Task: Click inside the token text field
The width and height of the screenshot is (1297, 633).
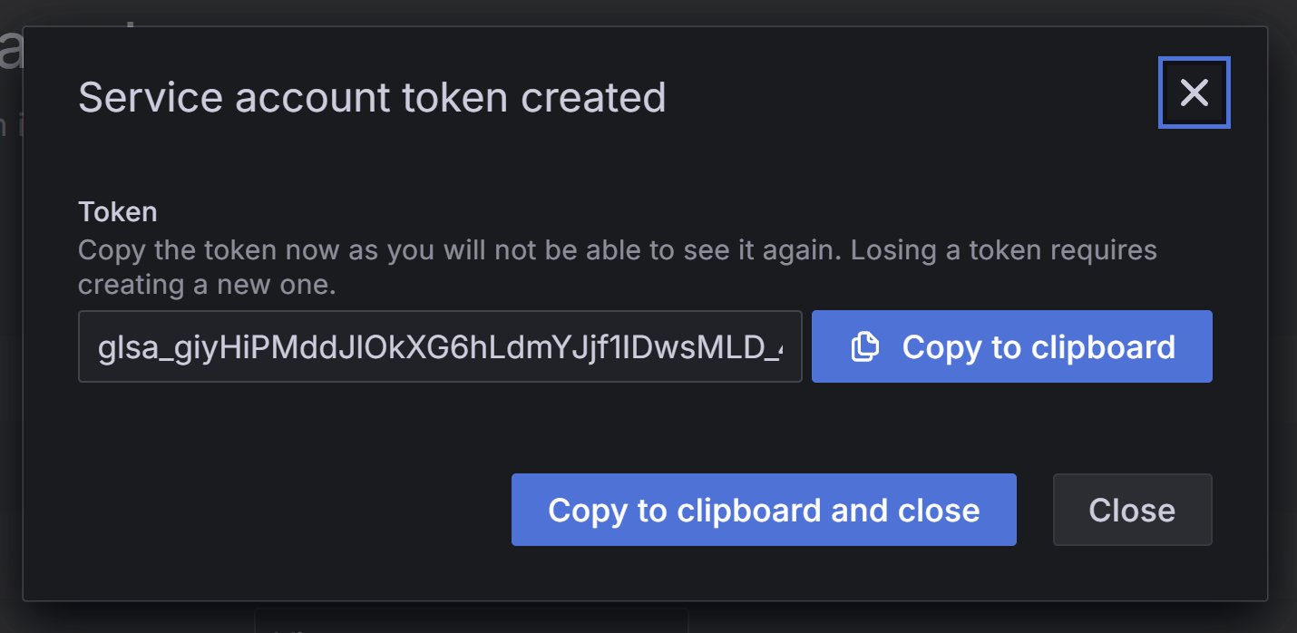Action: coord(440,346)
